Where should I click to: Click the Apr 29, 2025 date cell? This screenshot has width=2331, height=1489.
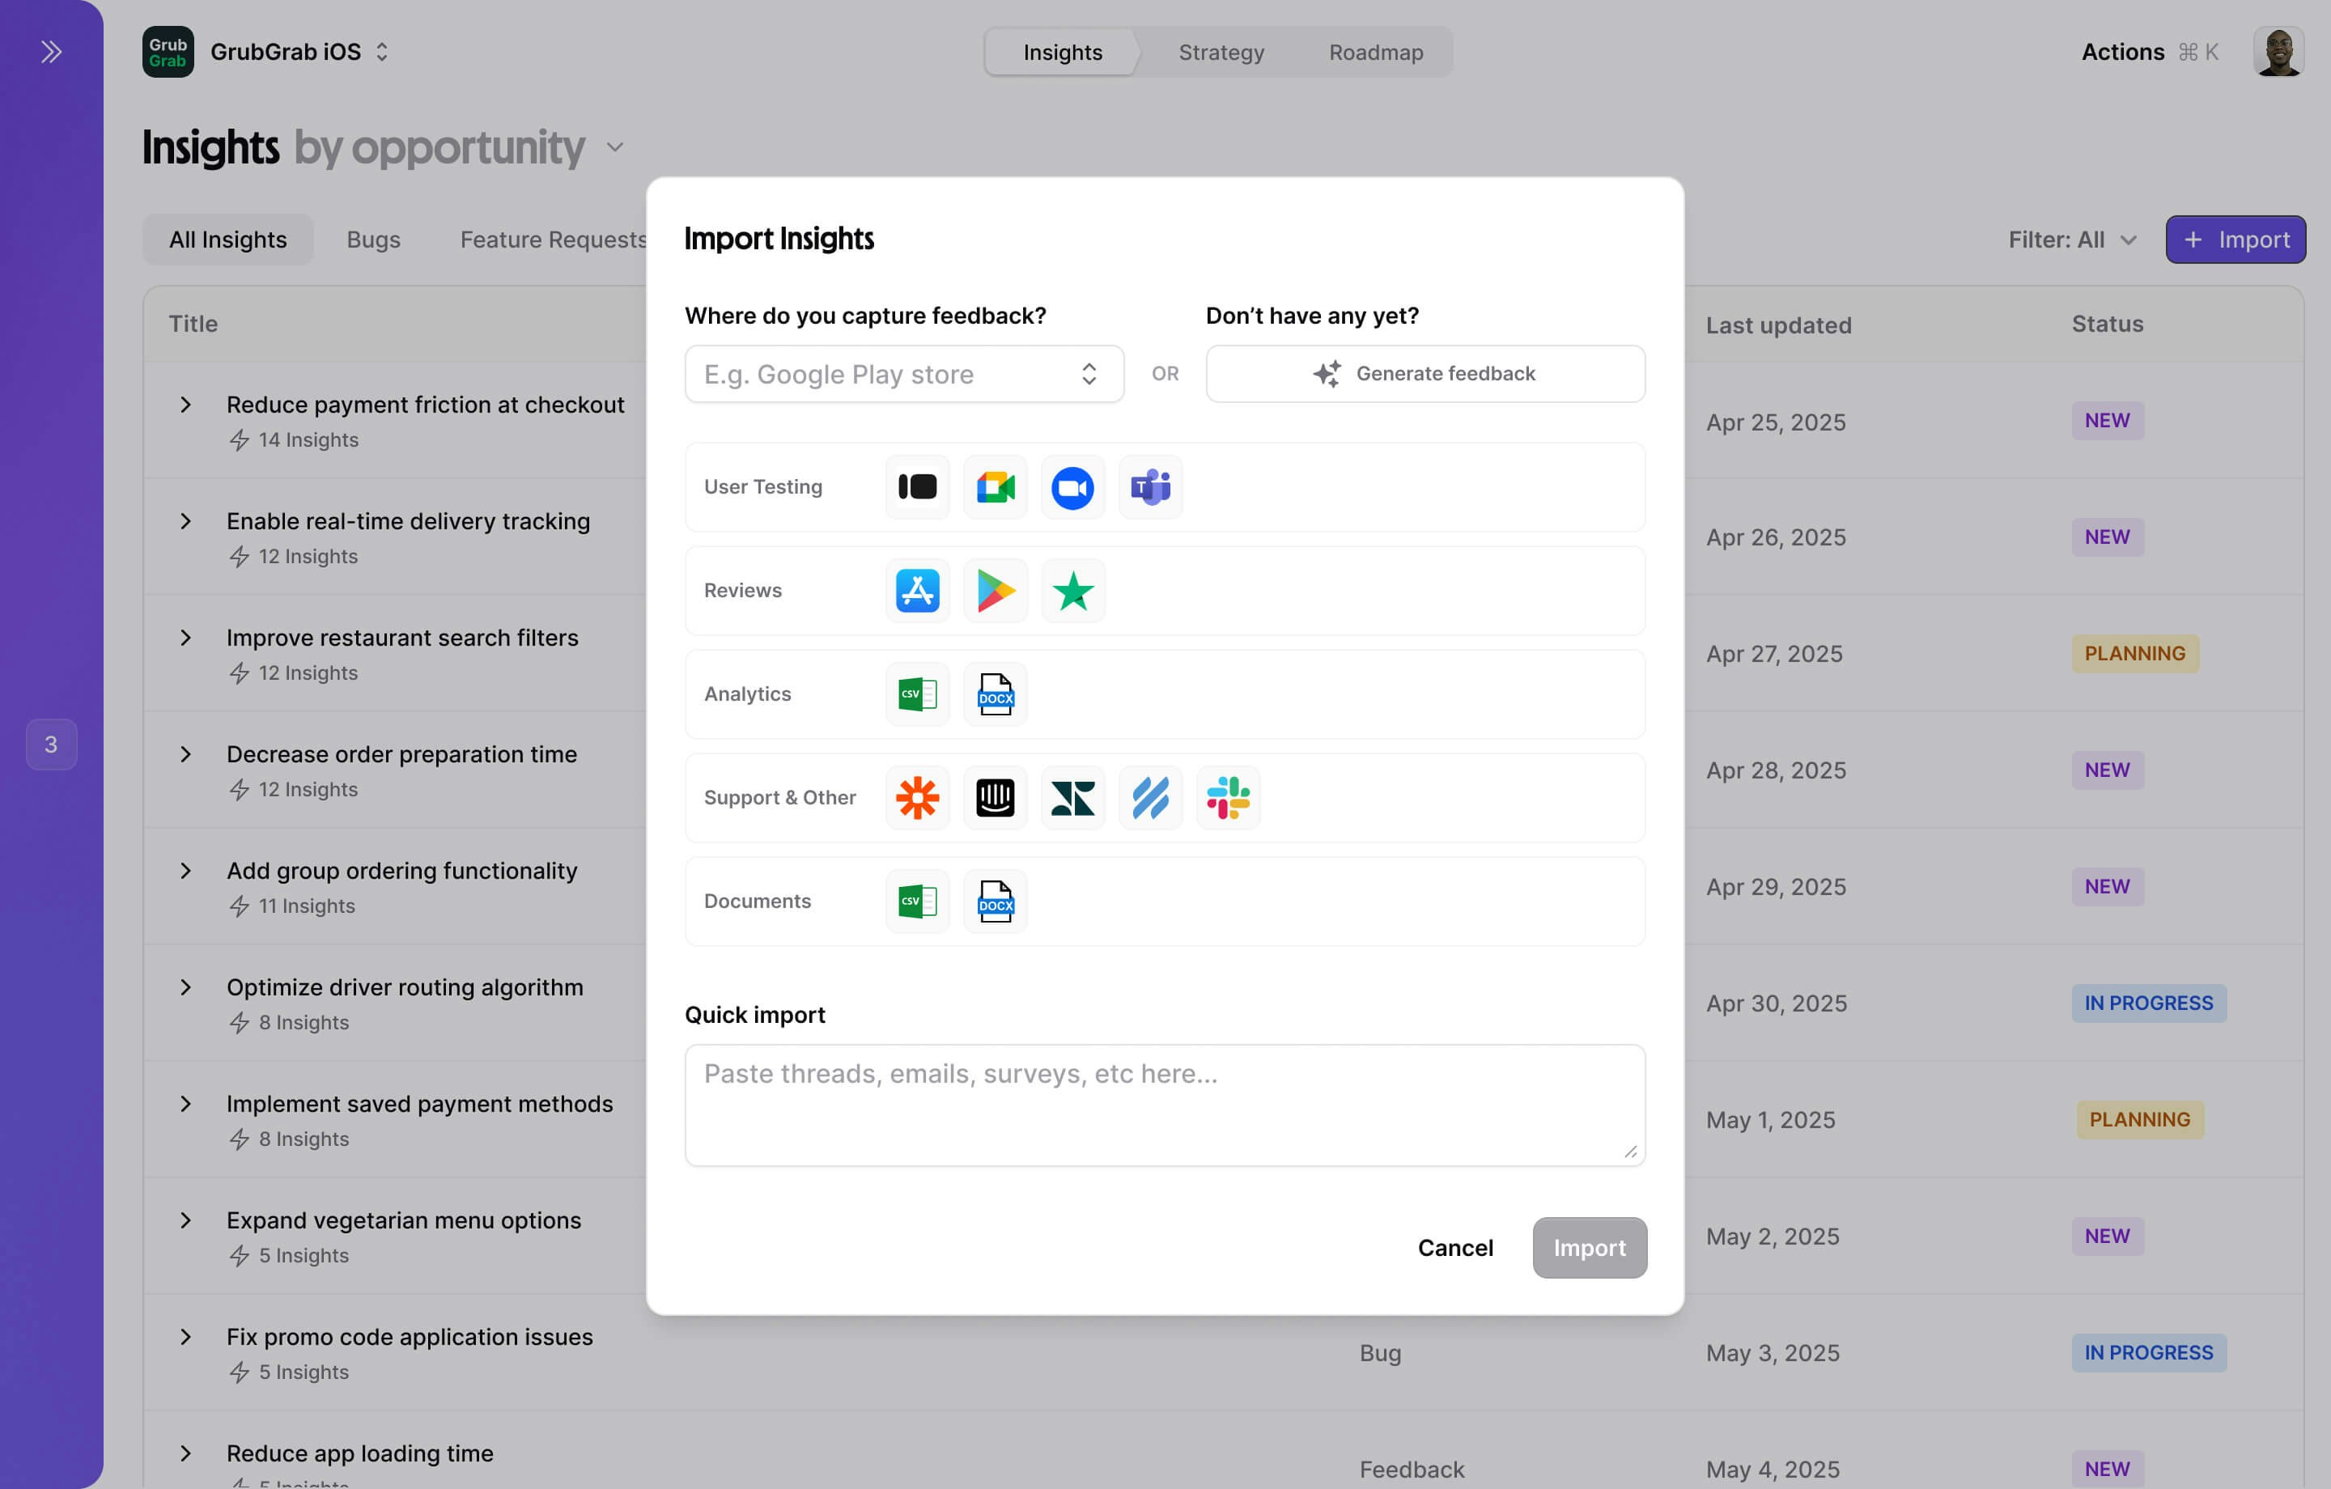pyautogui.click(x=1777, y=887)
